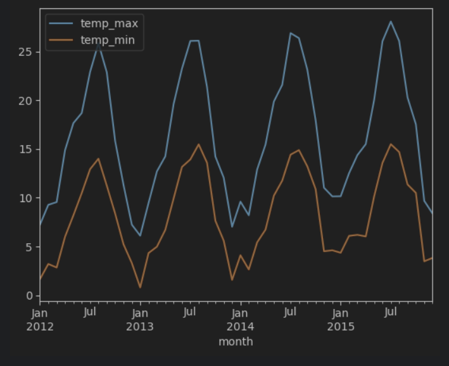The image size is (449, 366).
Task: Click the y-axis tick label 10
Action: point(25,198)
